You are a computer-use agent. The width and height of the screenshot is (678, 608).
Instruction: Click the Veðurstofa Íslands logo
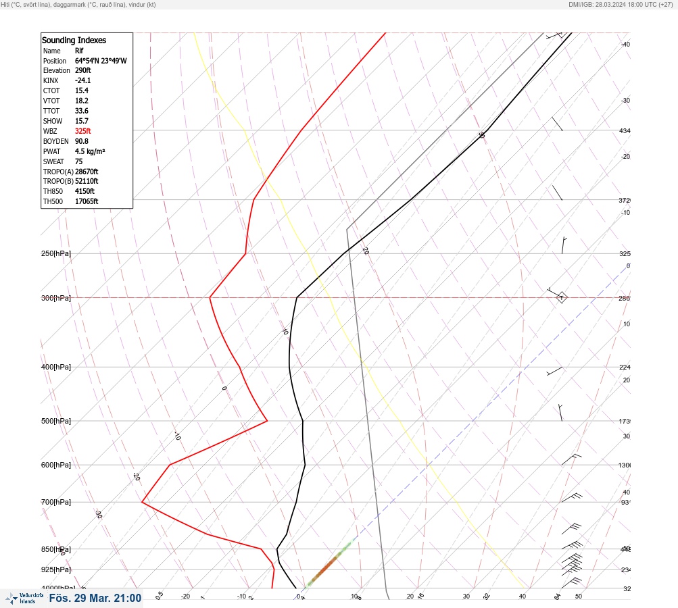(x=24, y=599)
